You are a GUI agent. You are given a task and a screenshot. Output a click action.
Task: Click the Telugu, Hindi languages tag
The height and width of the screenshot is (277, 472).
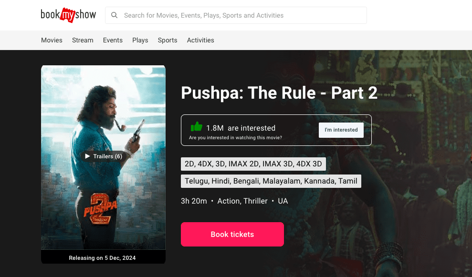tap(271, 181)
